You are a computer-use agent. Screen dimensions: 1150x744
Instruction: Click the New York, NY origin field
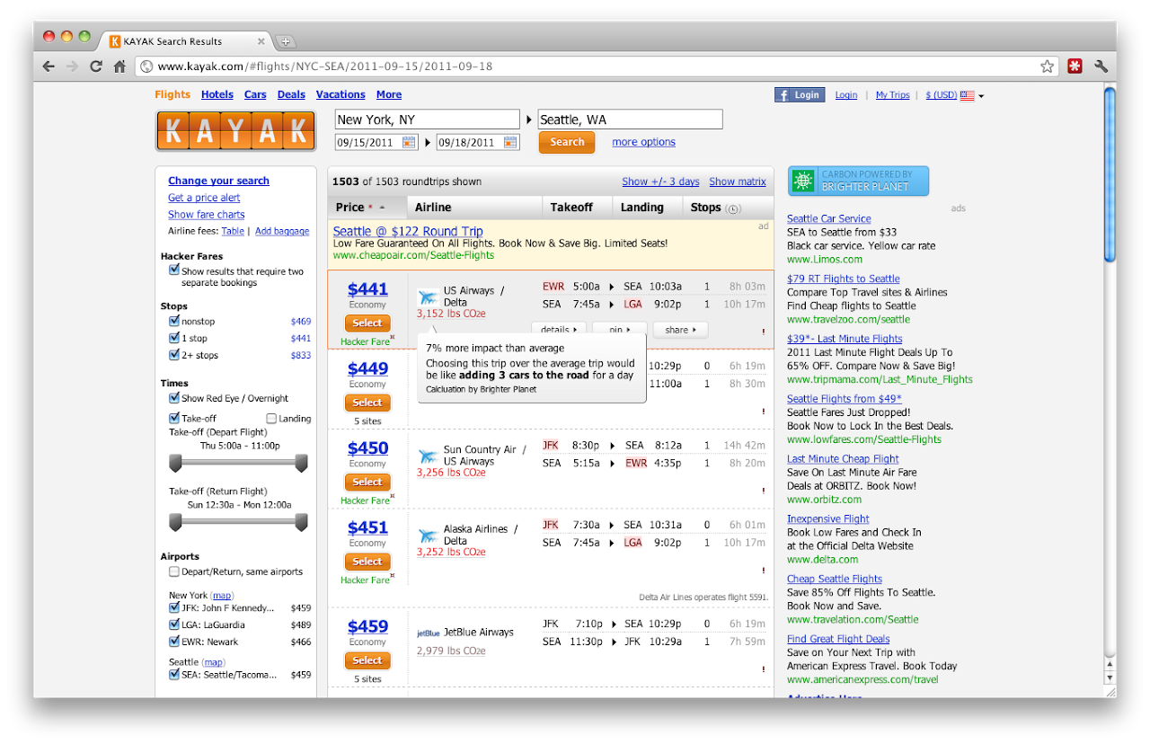[427, 120]
